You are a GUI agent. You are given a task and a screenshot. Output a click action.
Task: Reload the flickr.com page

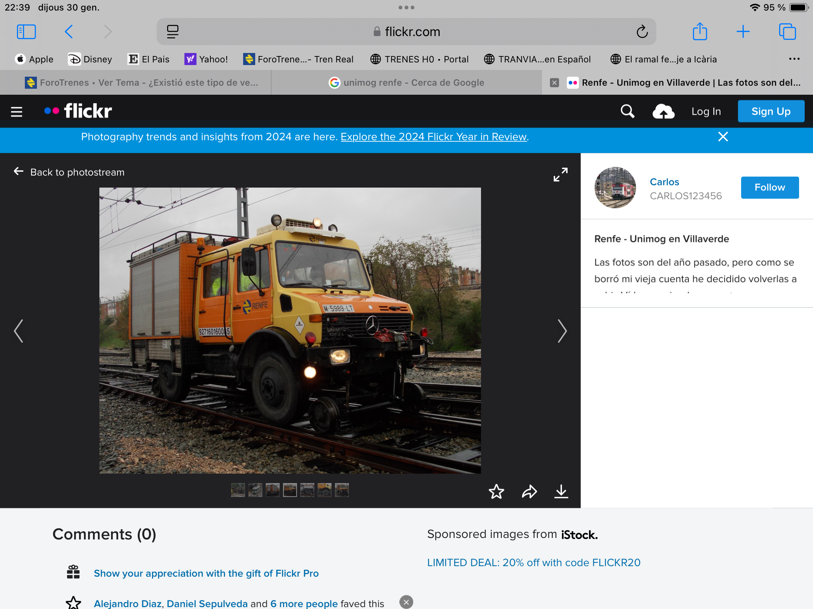tap(642, 32)
